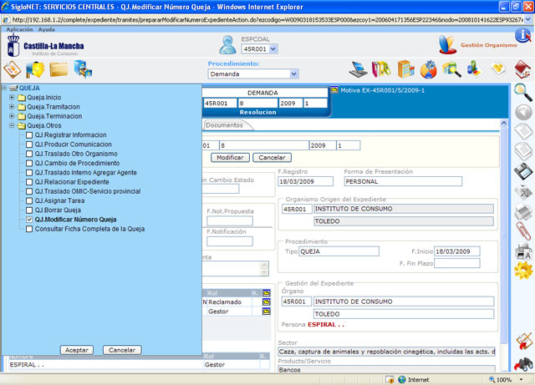The width and height of the screenshot is (535, 385).
Task: Click the stacked documents icon in sidebar
Action: pos(523,151)
